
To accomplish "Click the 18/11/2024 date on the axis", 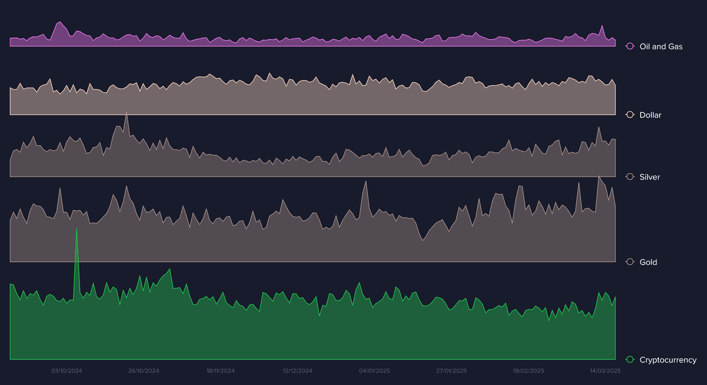I will 220,371.
